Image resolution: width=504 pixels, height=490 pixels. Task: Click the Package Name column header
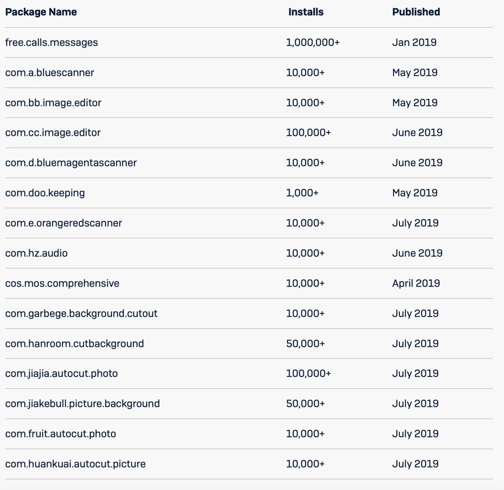point(41,12)
